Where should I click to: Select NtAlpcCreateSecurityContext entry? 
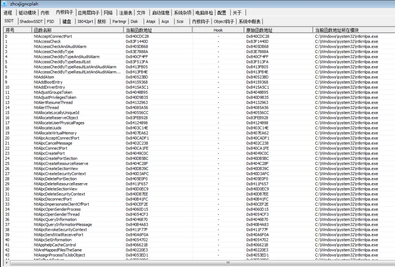pos(199,174)
